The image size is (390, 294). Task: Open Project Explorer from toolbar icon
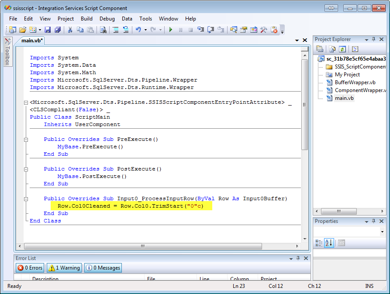pos(234,30)
